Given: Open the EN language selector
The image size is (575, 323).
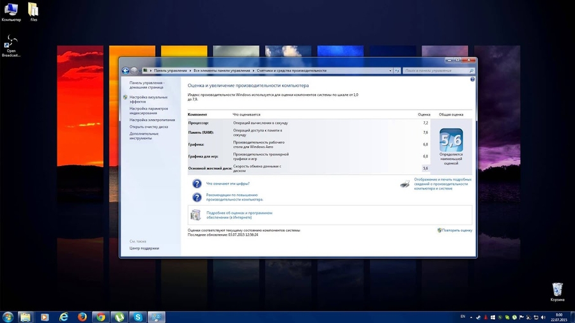Looking at the screenshot, I should [463, 317].
